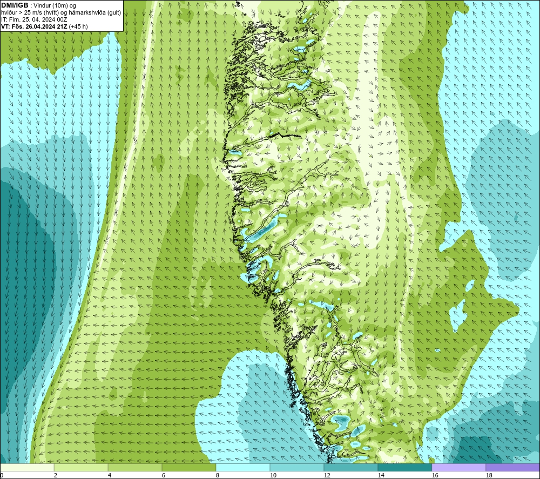
Task: Click the 'VT: Fös. 26.04.2024 21Z' line
Action: [35, 26]
